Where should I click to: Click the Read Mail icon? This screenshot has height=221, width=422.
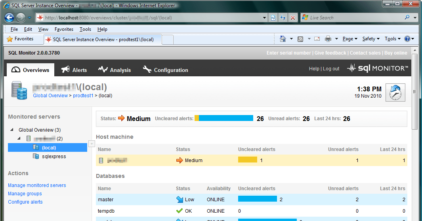pyautogui.click(x=317, y=39)
